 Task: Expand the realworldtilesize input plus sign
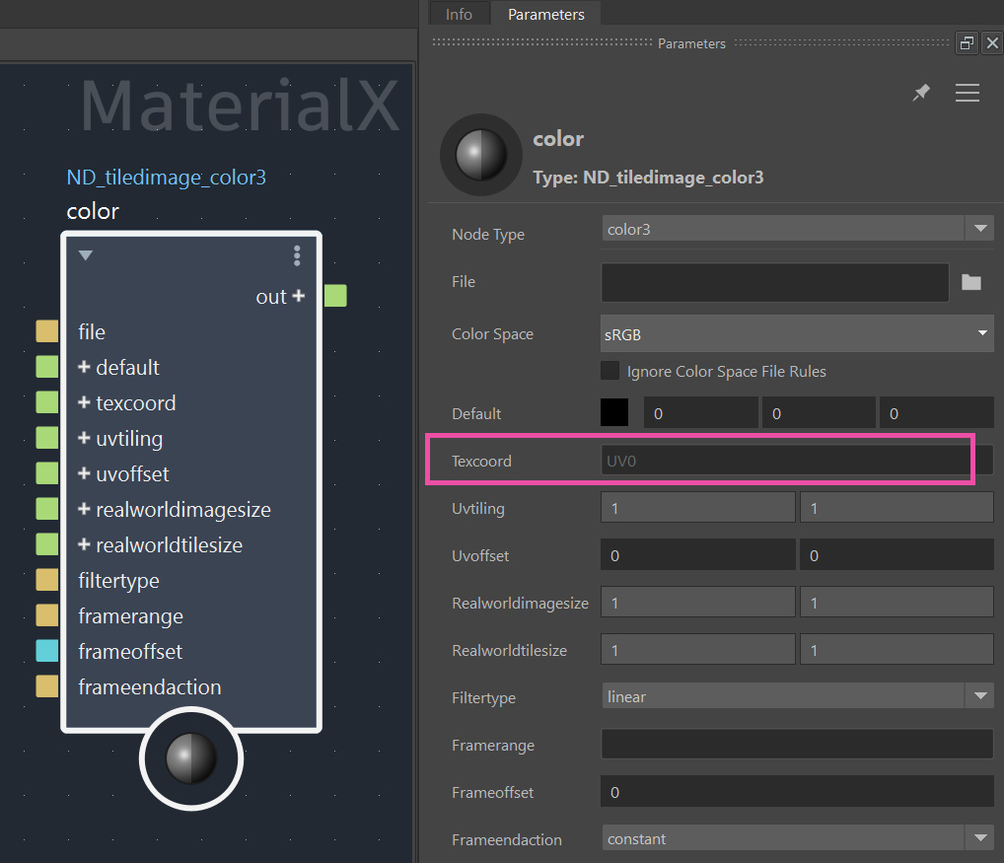[x=84, y=544]
